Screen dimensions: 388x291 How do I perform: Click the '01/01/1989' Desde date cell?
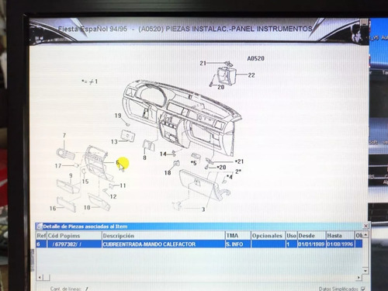point(311,244)
